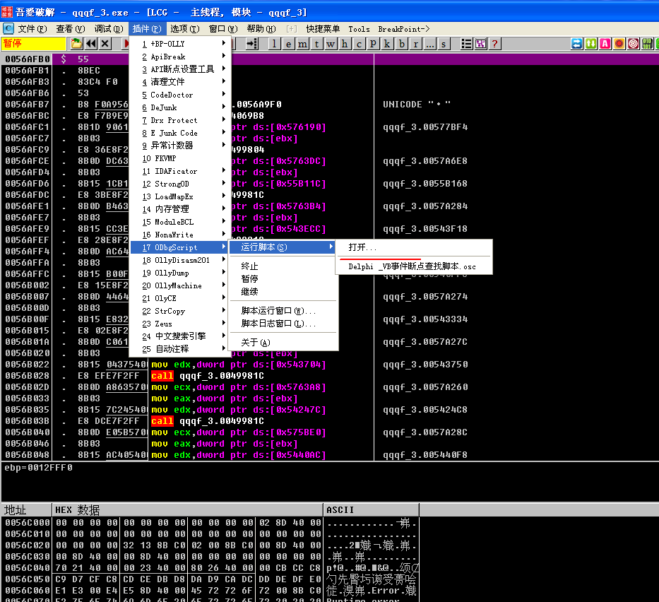Open handles 'h' button
The height and width of the screenshot is (602, 659).
(345, 44)
